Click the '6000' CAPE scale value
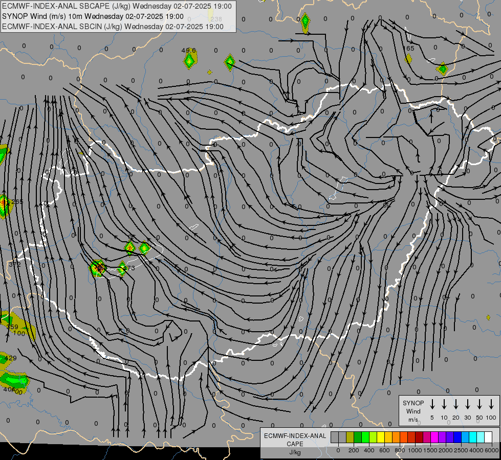The image size is (501, 460). pos(492,450)
